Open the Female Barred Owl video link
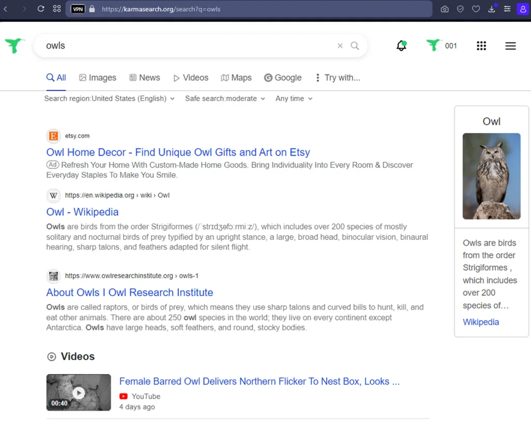 pos(259,382)
